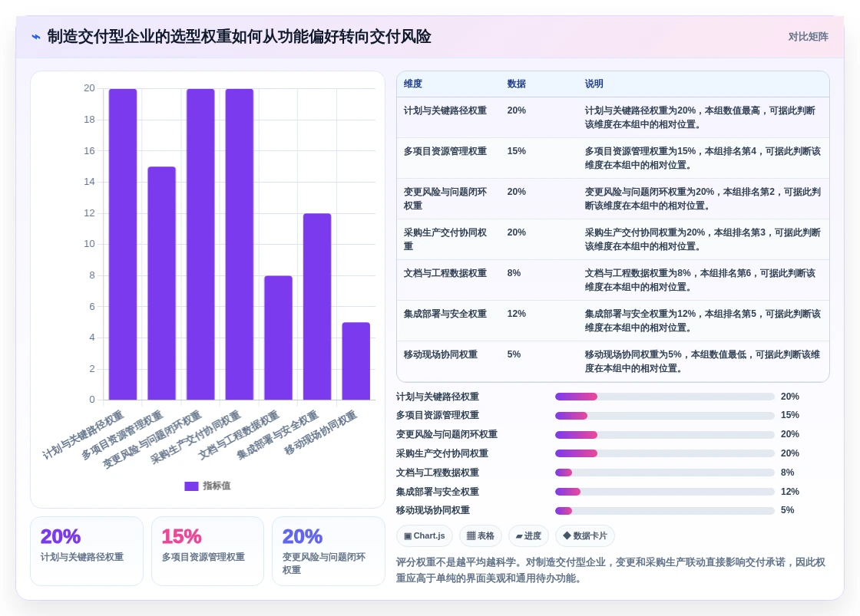This screenshot has width=860, height=616.
Task: Click the 移动现场协同权重 bar in the chart
Action: point(356,361)
